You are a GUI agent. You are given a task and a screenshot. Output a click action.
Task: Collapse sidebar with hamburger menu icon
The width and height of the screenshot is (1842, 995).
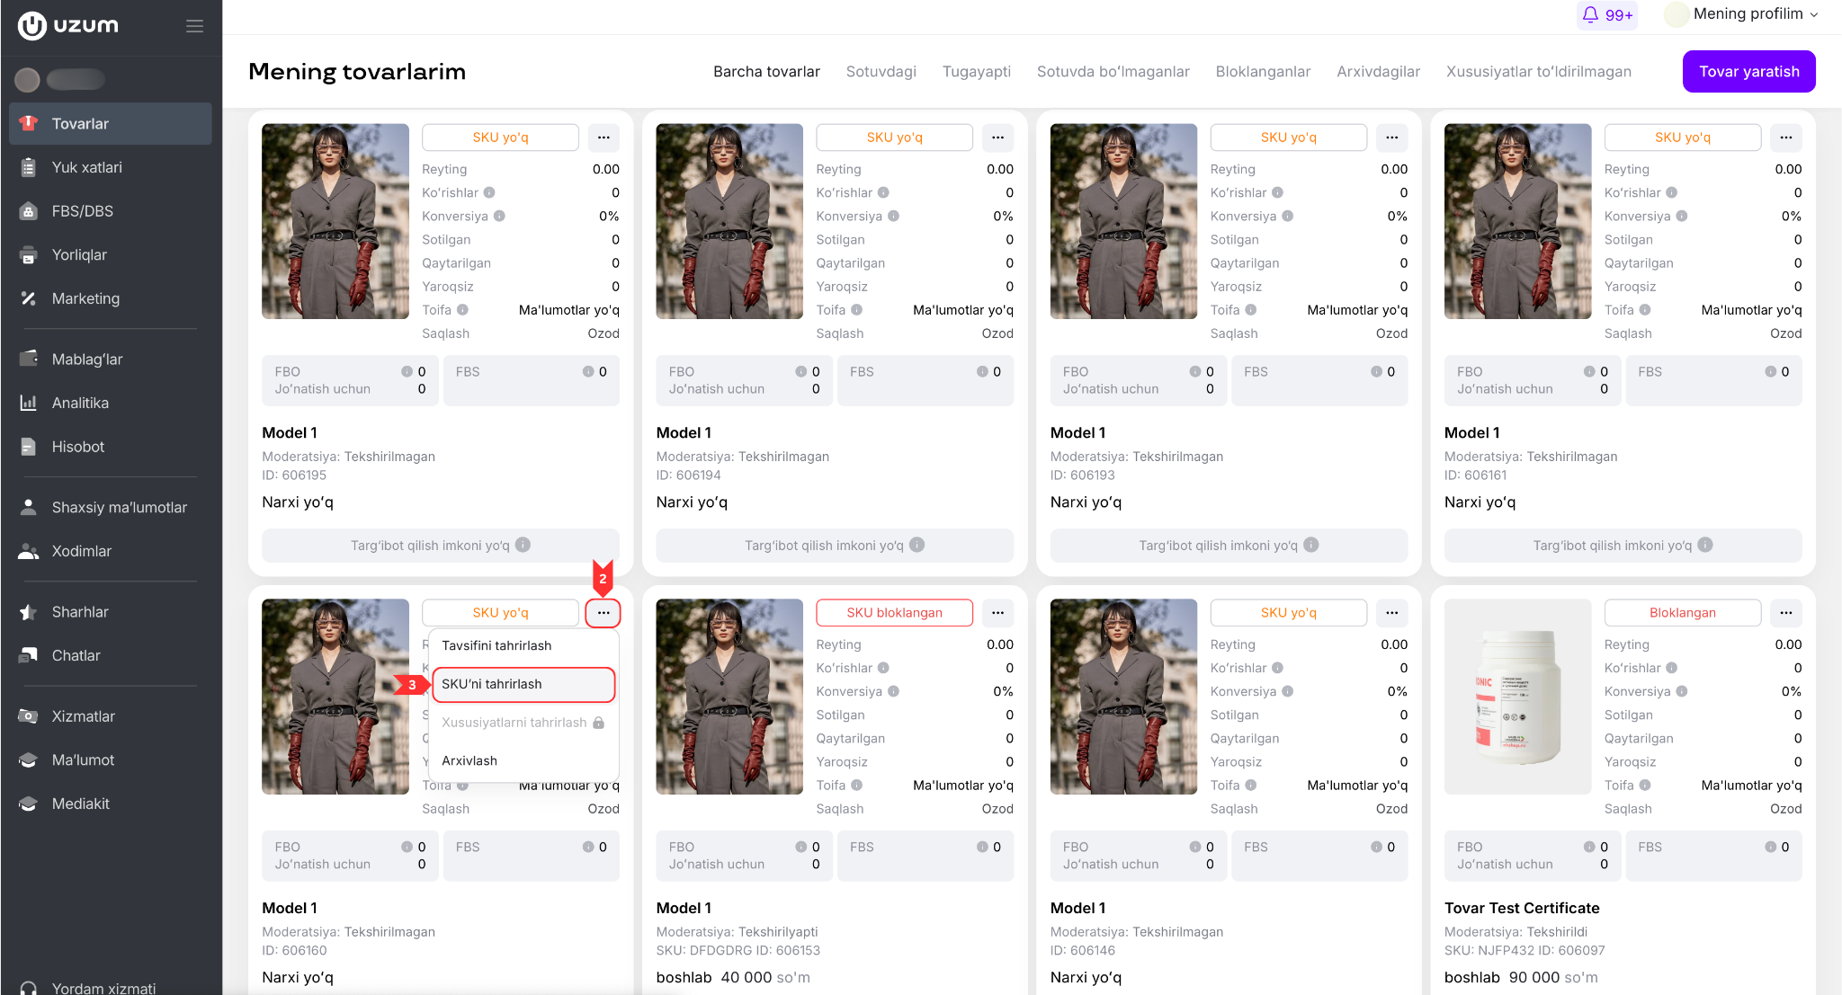coord(194,26)
